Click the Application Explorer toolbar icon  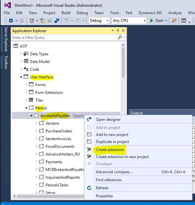(x=184, y=21)
